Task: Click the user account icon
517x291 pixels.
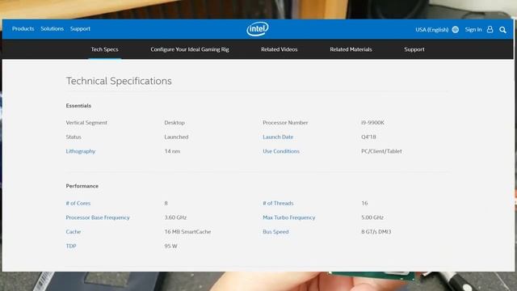Action: click(490, 29)
